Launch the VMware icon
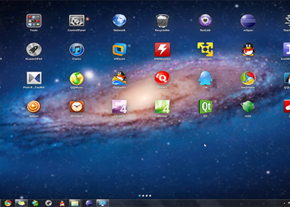 pyautogui.click(x=119, y=49)
